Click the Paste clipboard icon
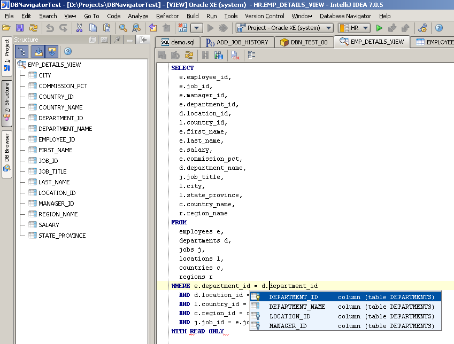 click(107, 28)
